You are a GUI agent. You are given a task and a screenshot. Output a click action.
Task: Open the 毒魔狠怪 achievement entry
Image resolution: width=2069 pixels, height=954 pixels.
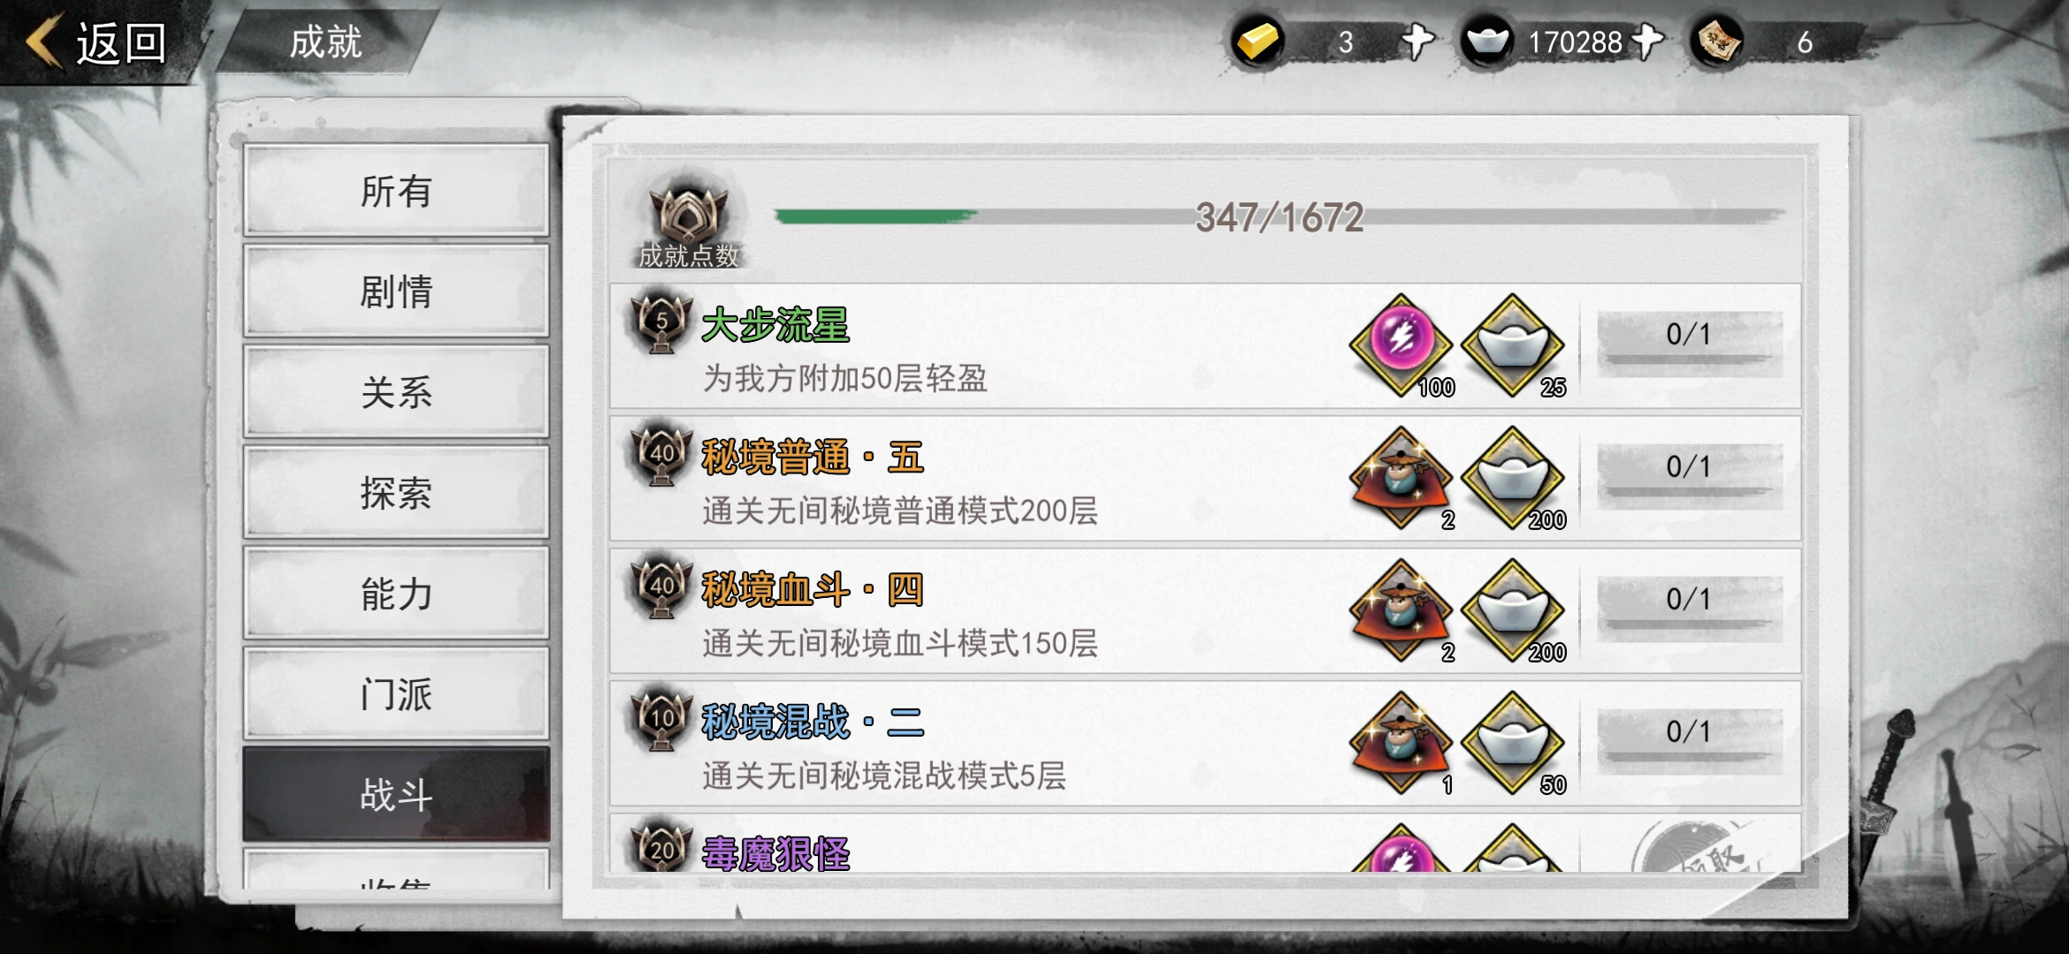(1205, 844)
